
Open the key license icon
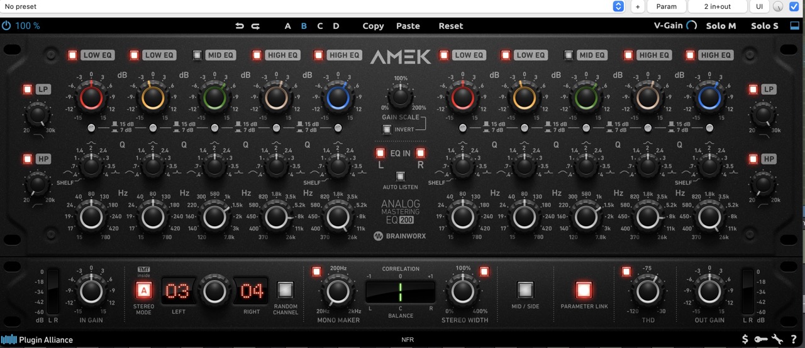761,340
